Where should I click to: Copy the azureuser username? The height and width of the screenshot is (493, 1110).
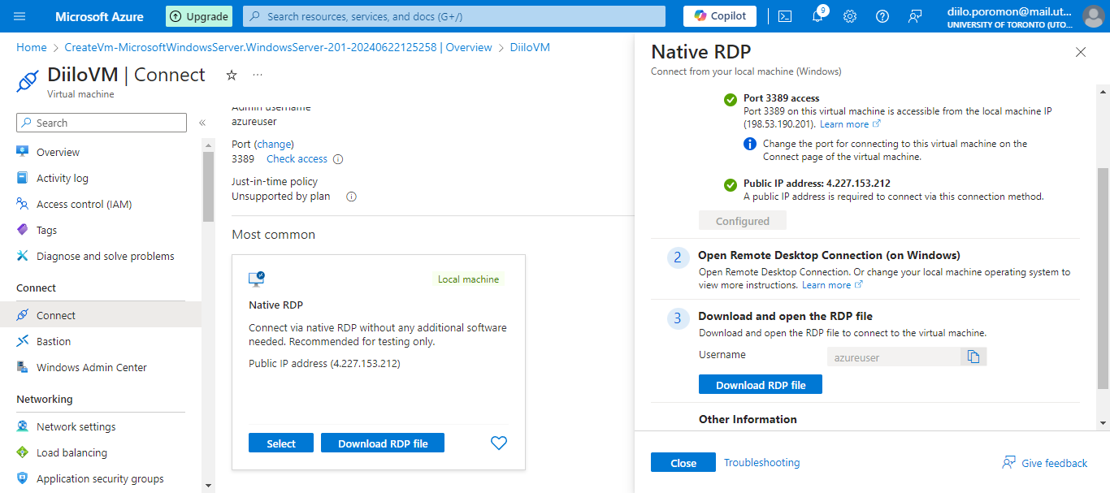click(x=973, y=357)
